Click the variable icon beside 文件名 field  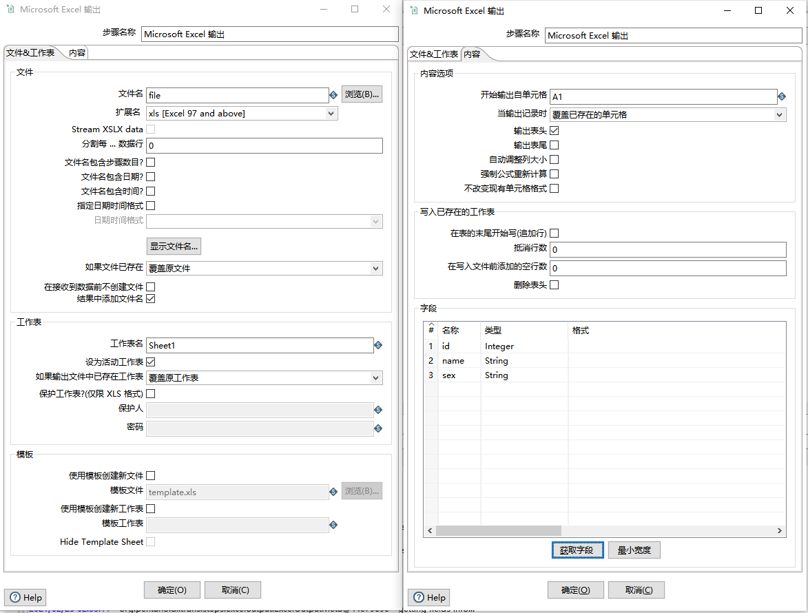click(334, 94)
